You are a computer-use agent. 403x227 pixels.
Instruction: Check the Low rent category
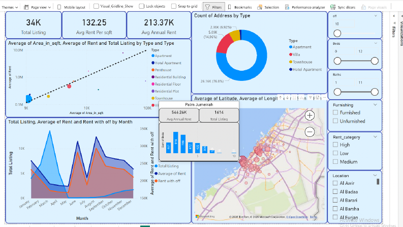[x=335, y=153]
